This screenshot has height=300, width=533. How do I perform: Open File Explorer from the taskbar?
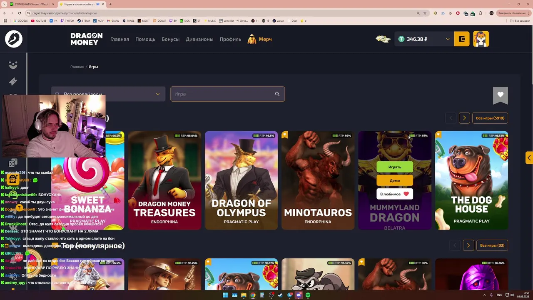[244, 295]
